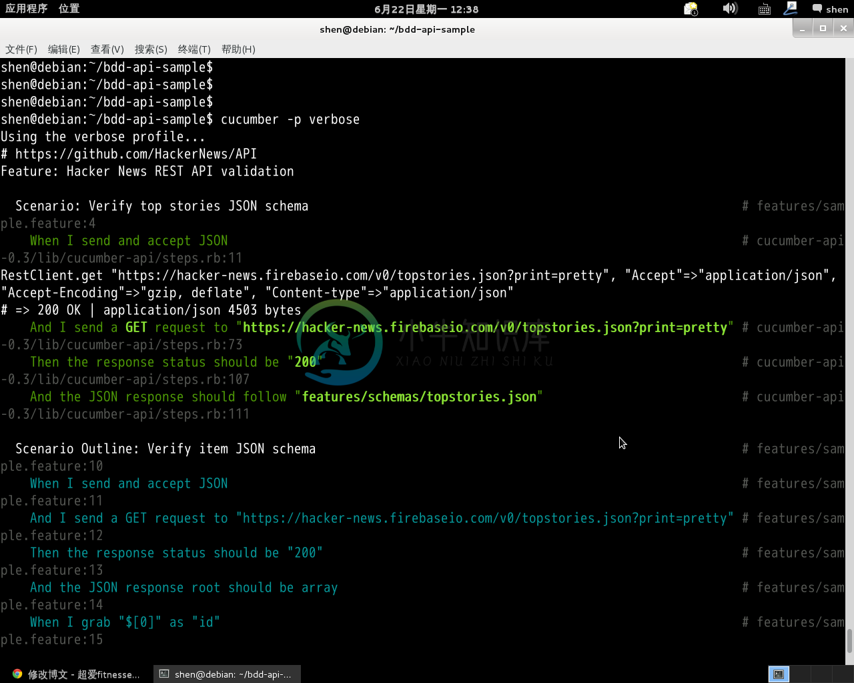Click the network connection icon
The height and width of the screenshot is (683, 854).
(x=791, y=9)
